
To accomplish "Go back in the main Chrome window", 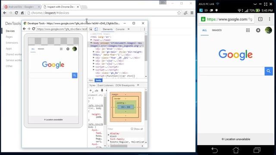I will pos(5,13).
